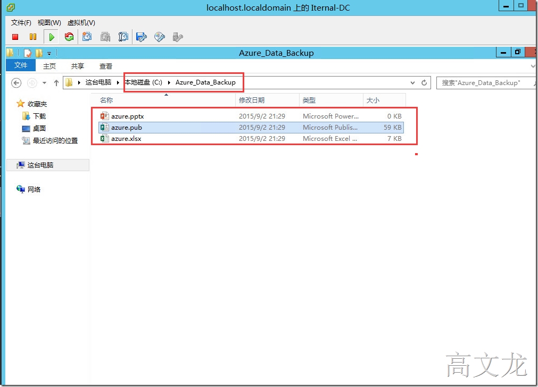Click the VMware logo in the title bar
Screen dimensions: 538x387
(x=11, y=7)
